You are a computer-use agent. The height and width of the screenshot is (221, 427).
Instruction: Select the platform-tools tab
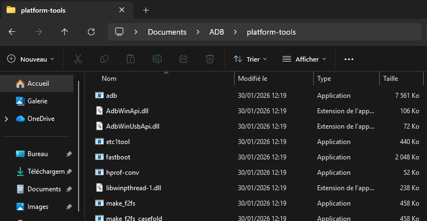[66, 10]
